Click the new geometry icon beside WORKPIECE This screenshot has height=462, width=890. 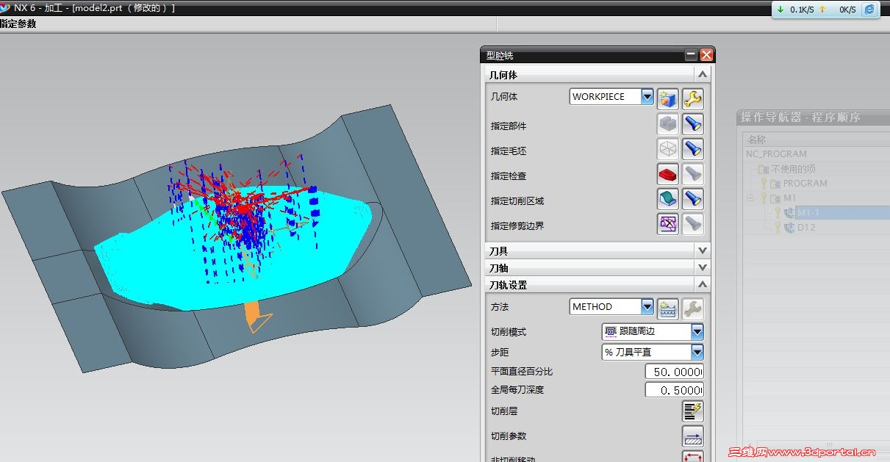click(x=667, y=99)
